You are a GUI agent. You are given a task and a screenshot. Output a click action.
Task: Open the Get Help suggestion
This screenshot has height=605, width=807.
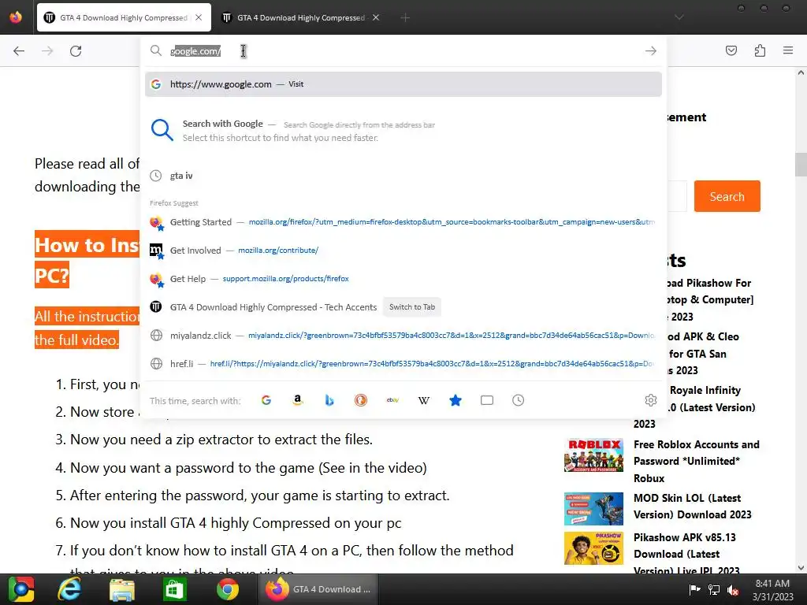click(x=403, y=279)
